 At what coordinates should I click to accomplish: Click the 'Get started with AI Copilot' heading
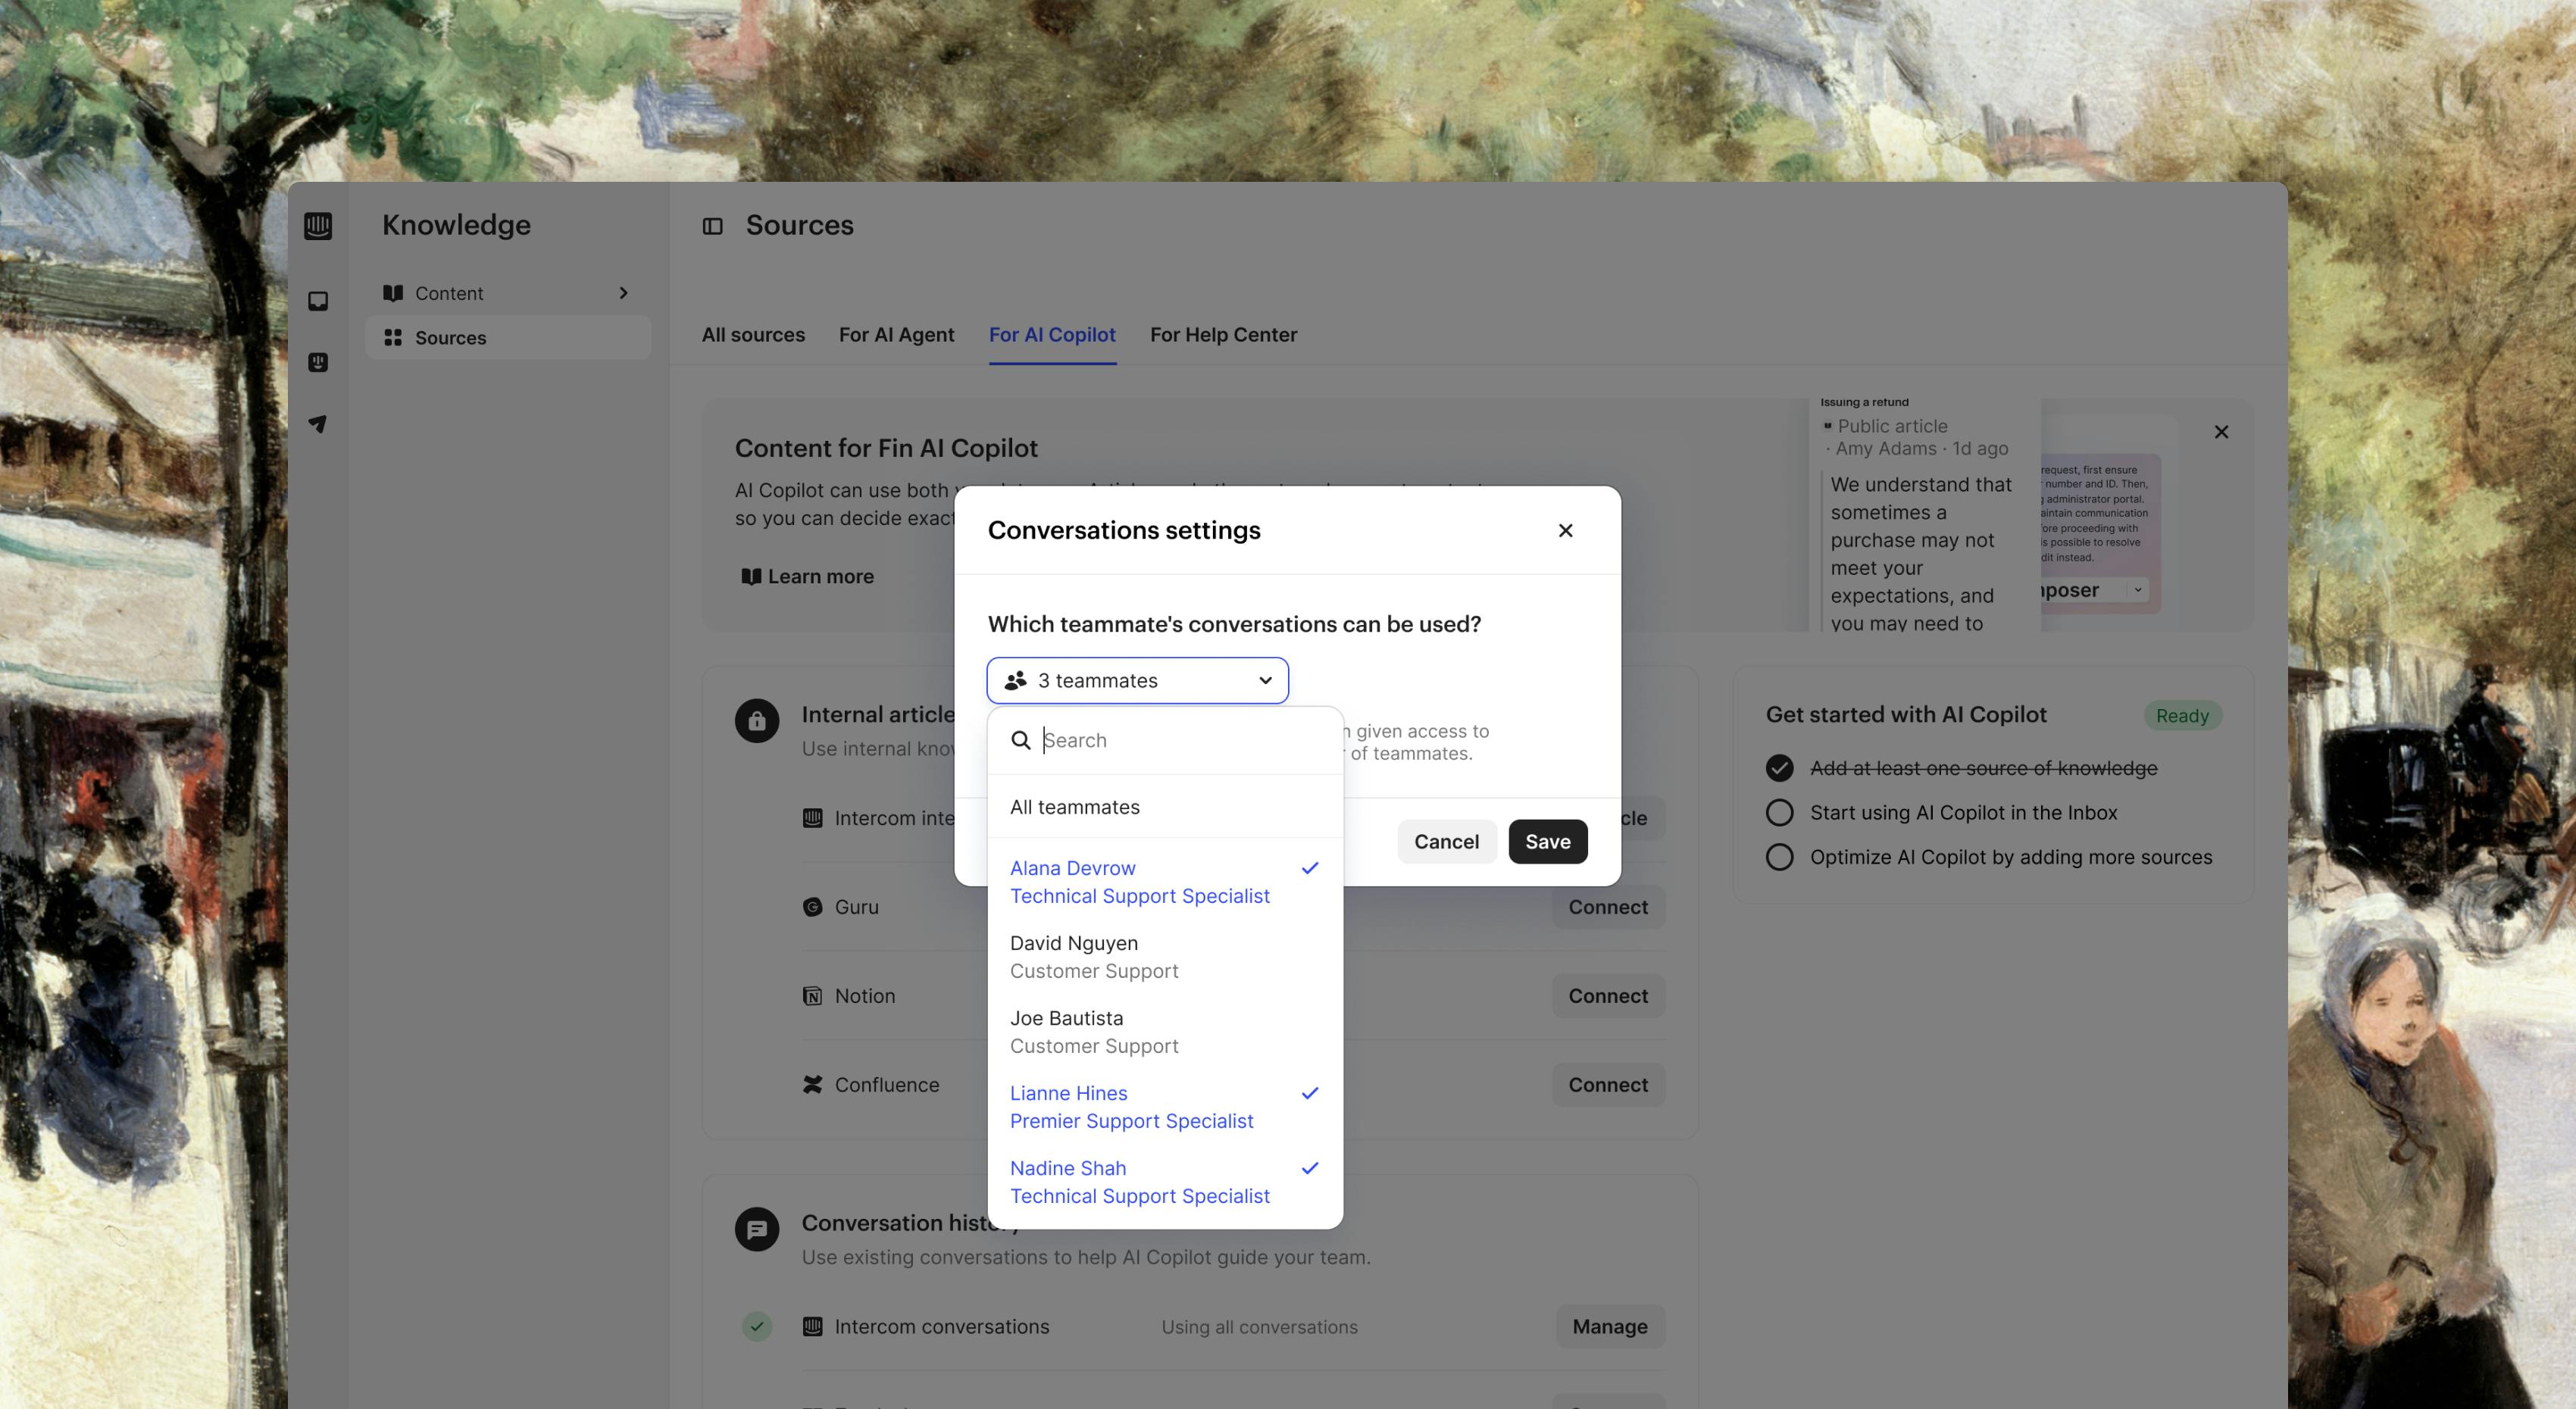[1906, 715]
